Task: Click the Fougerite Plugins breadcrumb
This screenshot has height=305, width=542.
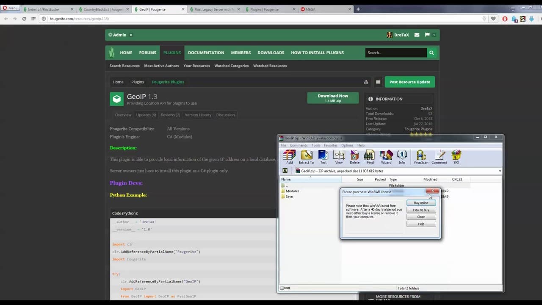Action: click(x=168, y=82)
